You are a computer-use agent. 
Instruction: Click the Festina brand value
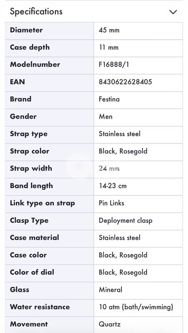point(109,99)
